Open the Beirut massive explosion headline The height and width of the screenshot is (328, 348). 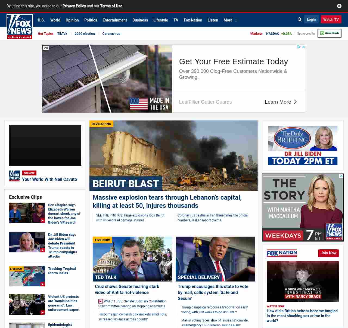coord(167,202)
